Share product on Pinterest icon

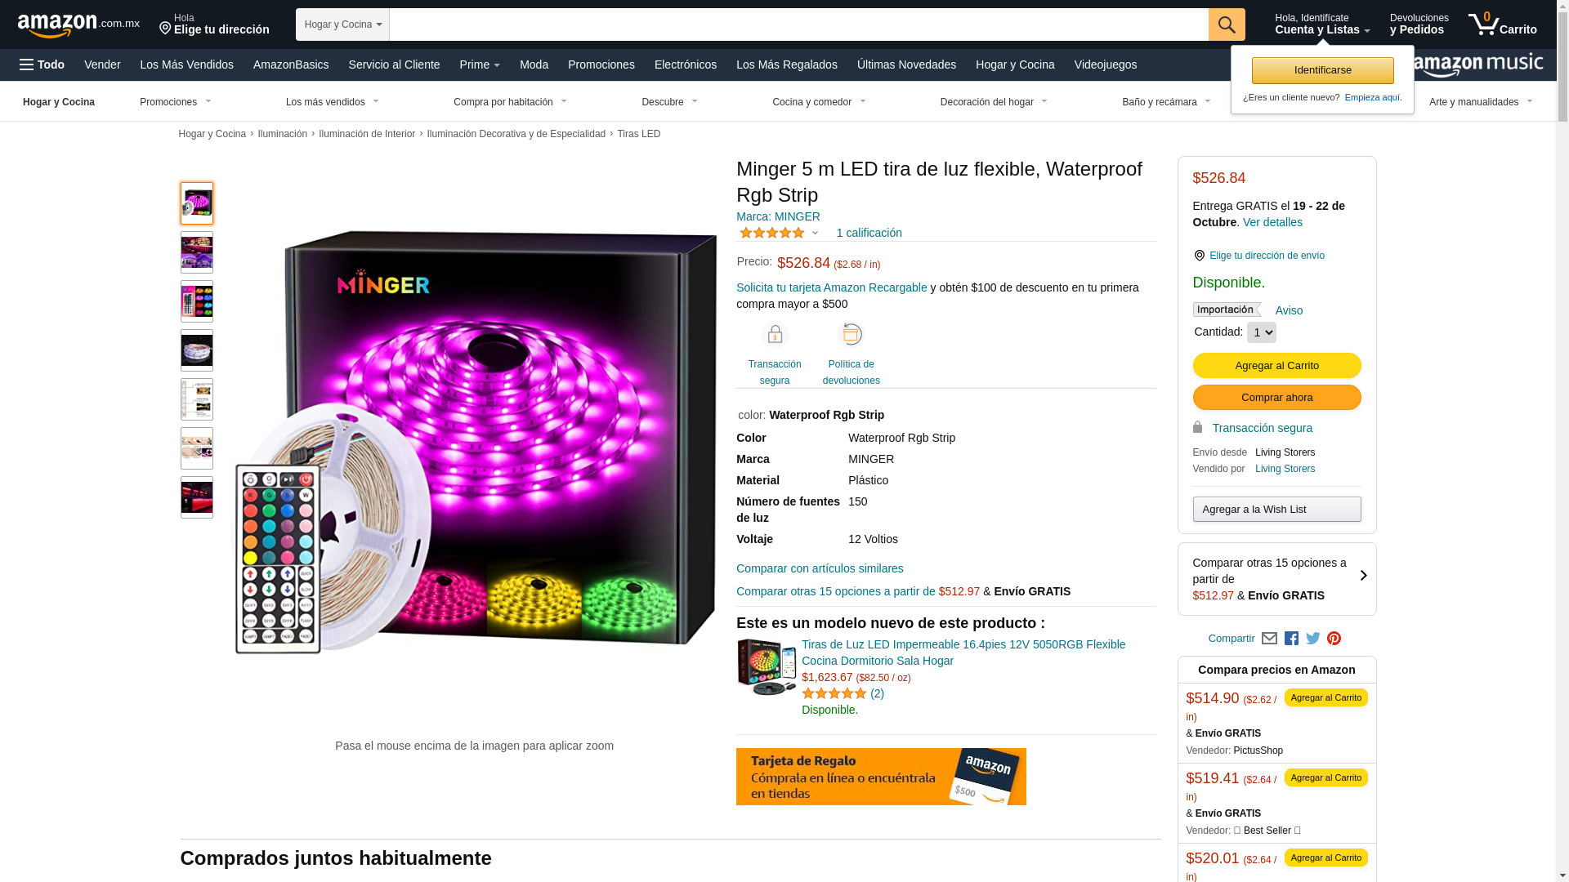pyautogui.click(x=1334, y=639)
